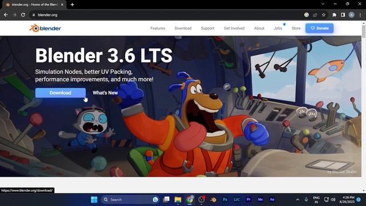The width and height of the screenshot is (366, 206).
Task: Open the Features menu item
Action: click(158, 28)
